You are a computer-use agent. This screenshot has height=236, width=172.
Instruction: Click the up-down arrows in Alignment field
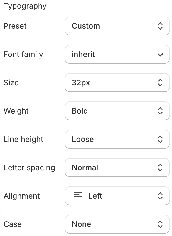click(160, 196)
